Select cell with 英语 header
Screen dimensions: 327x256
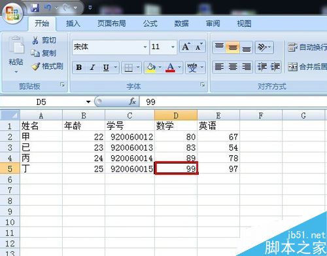coord(218,126)
